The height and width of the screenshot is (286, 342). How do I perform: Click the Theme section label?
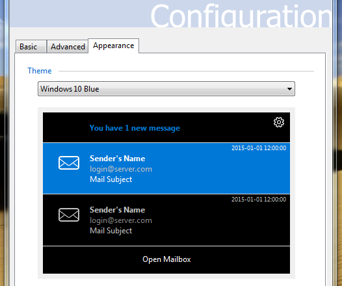(40, 71)
